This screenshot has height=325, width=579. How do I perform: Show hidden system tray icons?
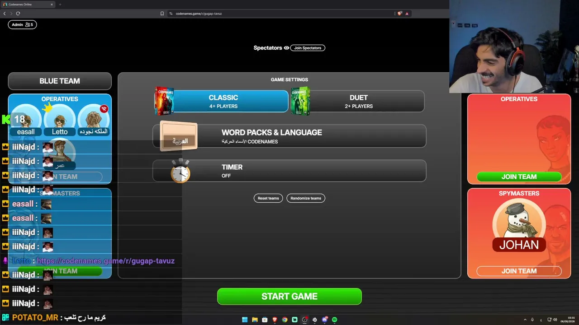pyautogui.click(x=525, y=320)
